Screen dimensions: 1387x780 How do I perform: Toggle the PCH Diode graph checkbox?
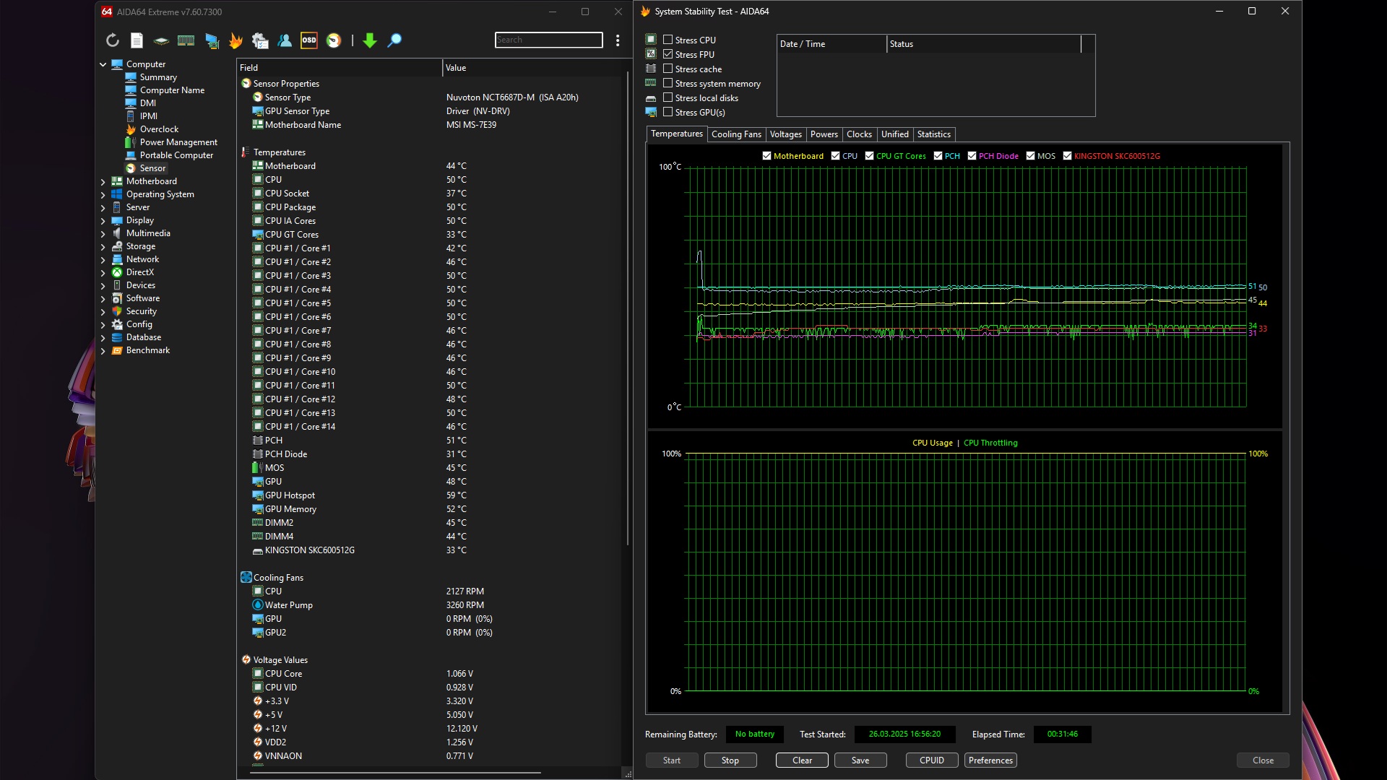tap(972, 156)
